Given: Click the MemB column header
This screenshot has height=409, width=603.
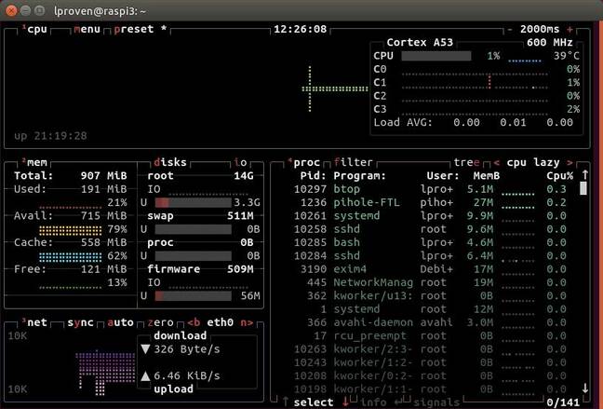Looking at the screenshot, I should tap(487, 176).
